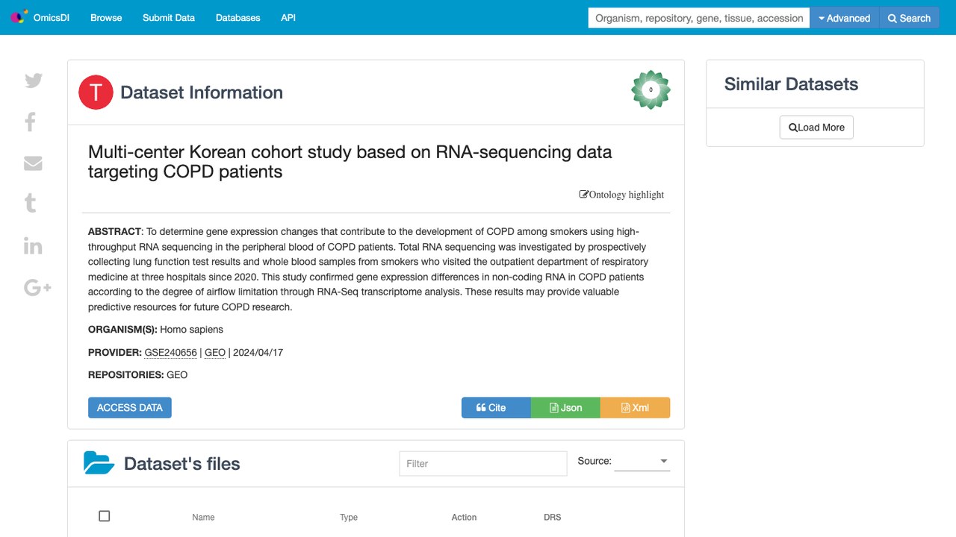Viewport: 956px width, 537px height.
Task: Open the Source dropdown
Action: point(642,462)
